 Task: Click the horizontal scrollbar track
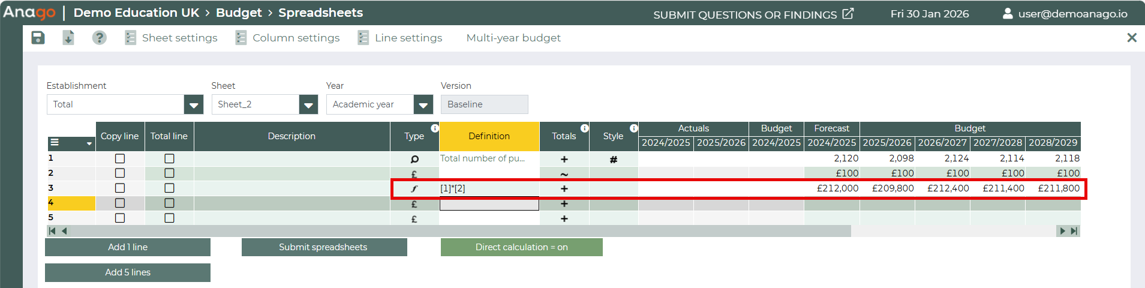click(952, 231)
